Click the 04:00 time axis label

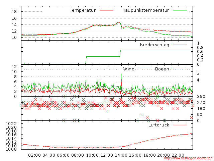point(49,155)
